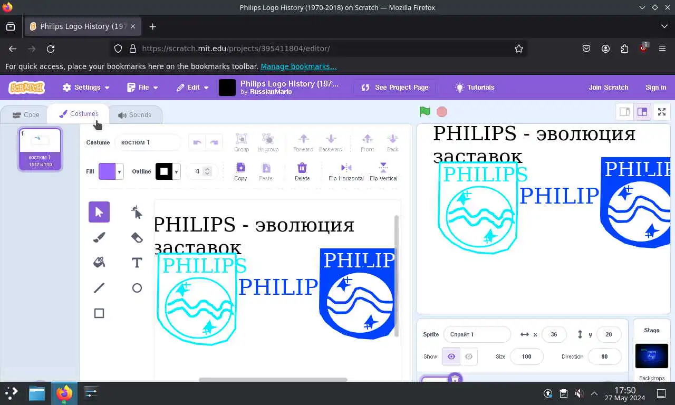
Task: Click the green flag to run
Action: tap(425, 112)
